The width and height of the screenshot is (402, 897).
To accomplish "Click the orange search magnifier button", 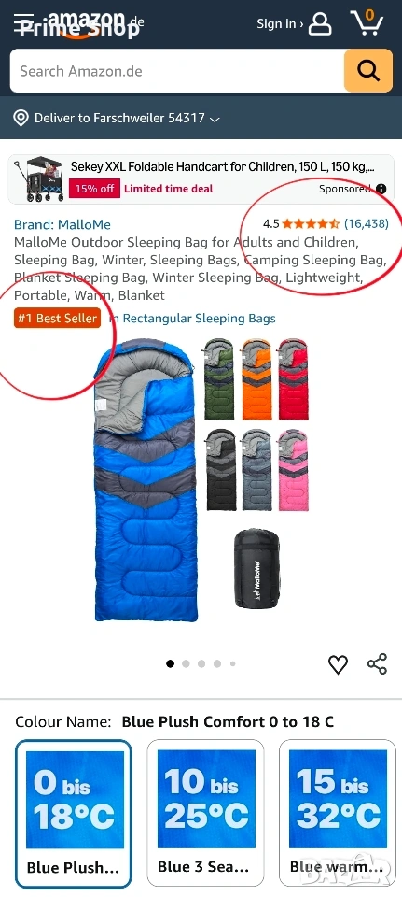I will [368, 71].
